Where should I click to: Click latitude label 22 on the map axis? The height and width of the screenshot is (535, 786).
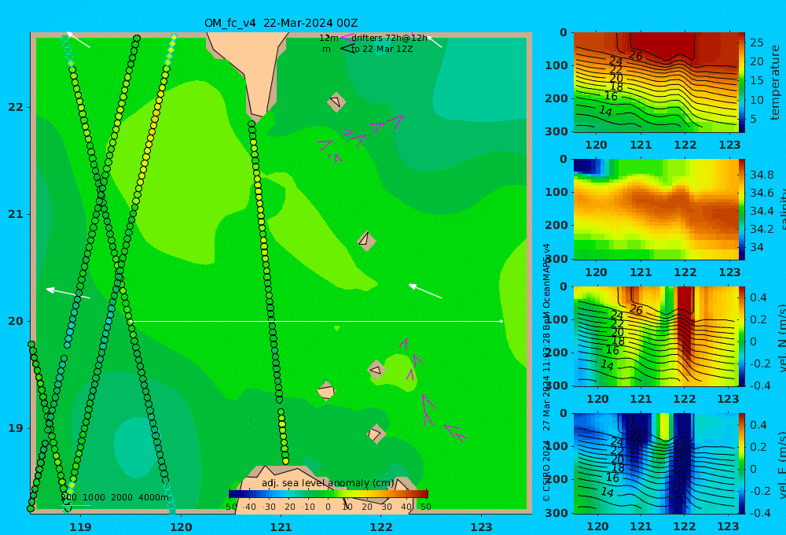click(x=16, y=107)
